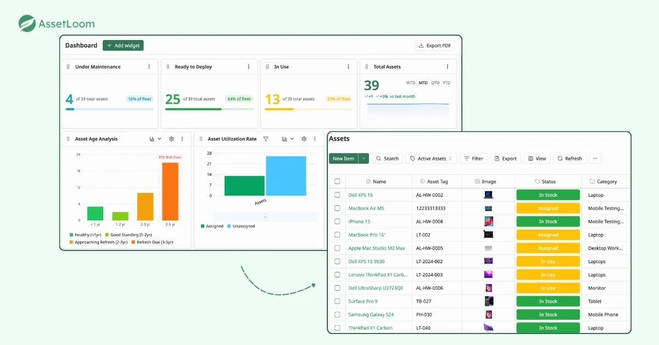Check the MacBook Pro 16" row checkbox
659x345 pixels.
point(337,235)
